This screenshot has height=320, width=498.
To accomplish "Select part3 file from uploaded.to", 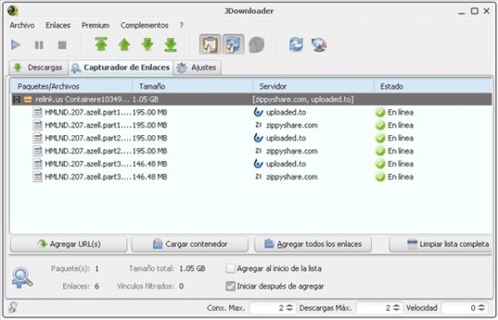I will click(252, 164).
